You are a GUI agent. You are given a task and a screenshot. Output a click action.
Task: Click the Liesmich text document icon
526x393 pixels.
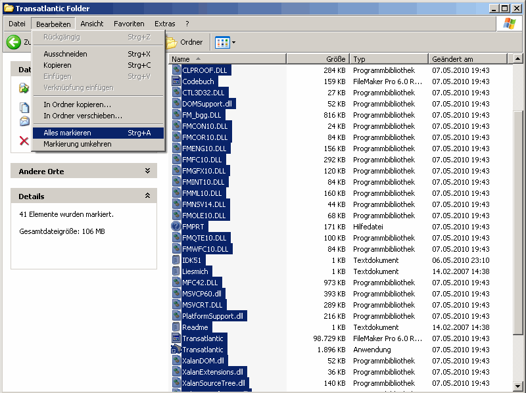pyautogui.click(x=176, y=271)
